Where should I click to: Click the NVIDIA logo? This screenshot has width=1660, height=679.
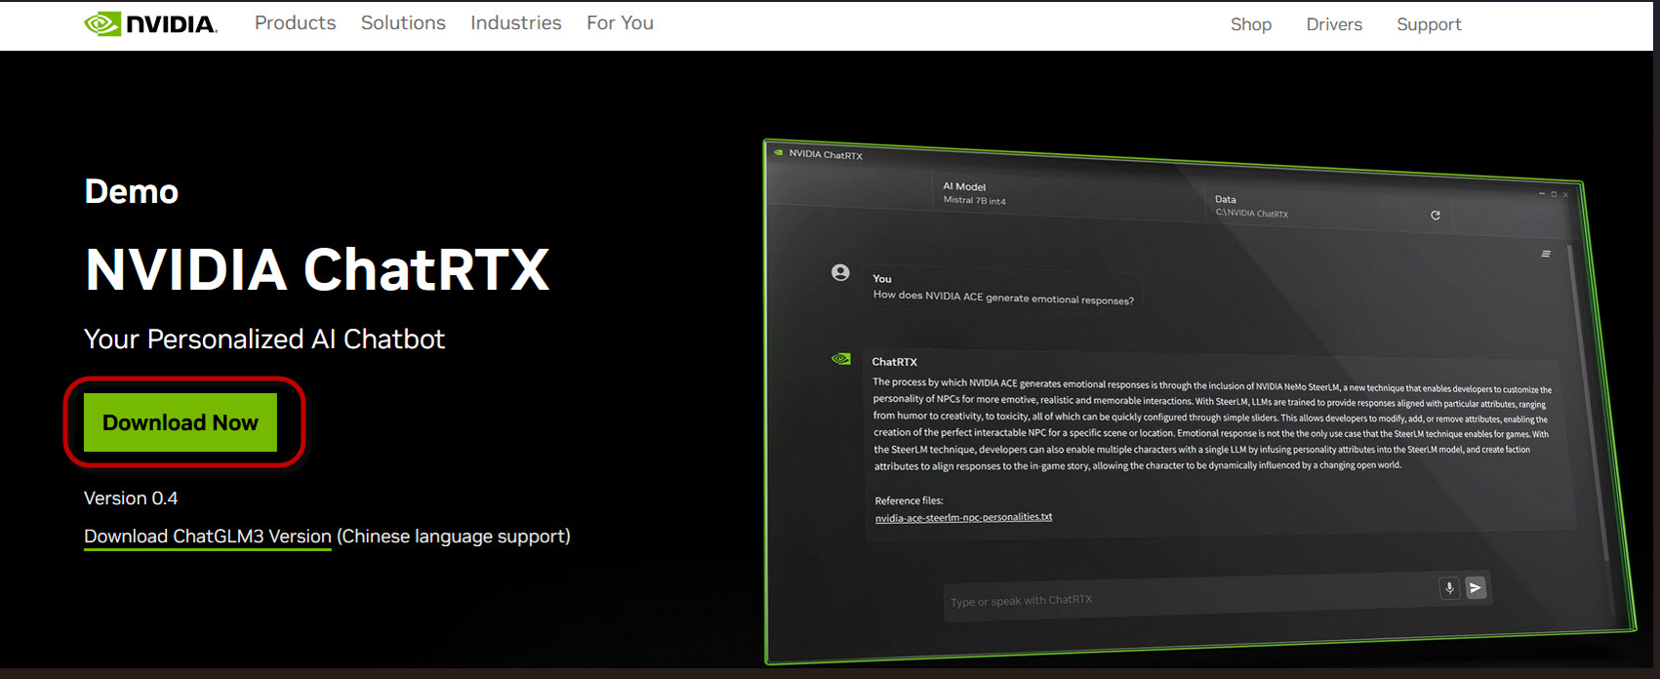pos(150,24)
